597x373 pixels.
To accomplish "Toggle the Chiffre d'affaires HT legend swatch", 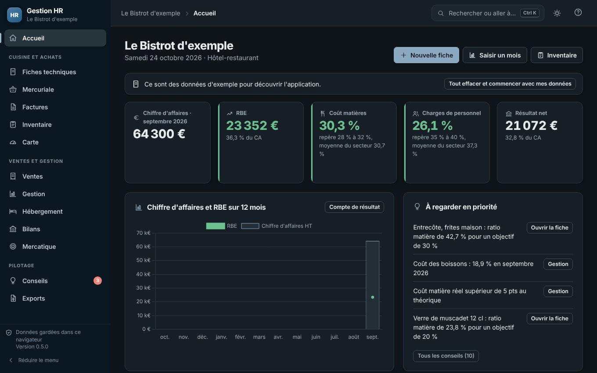I will [x=250, y=226].
